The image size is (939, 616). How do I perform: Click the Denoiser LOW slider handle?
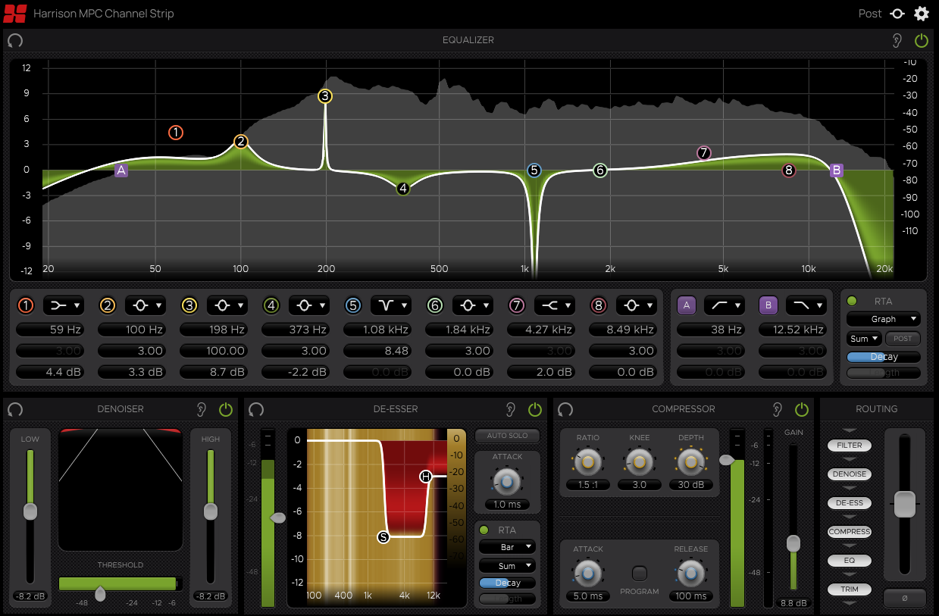30,511
